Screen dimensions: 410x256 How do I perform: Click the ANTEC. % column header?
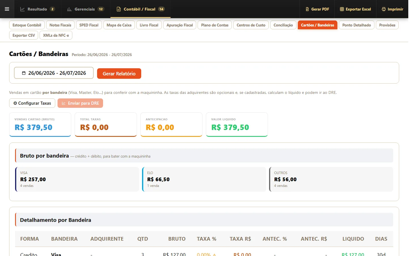coord(275,239)
